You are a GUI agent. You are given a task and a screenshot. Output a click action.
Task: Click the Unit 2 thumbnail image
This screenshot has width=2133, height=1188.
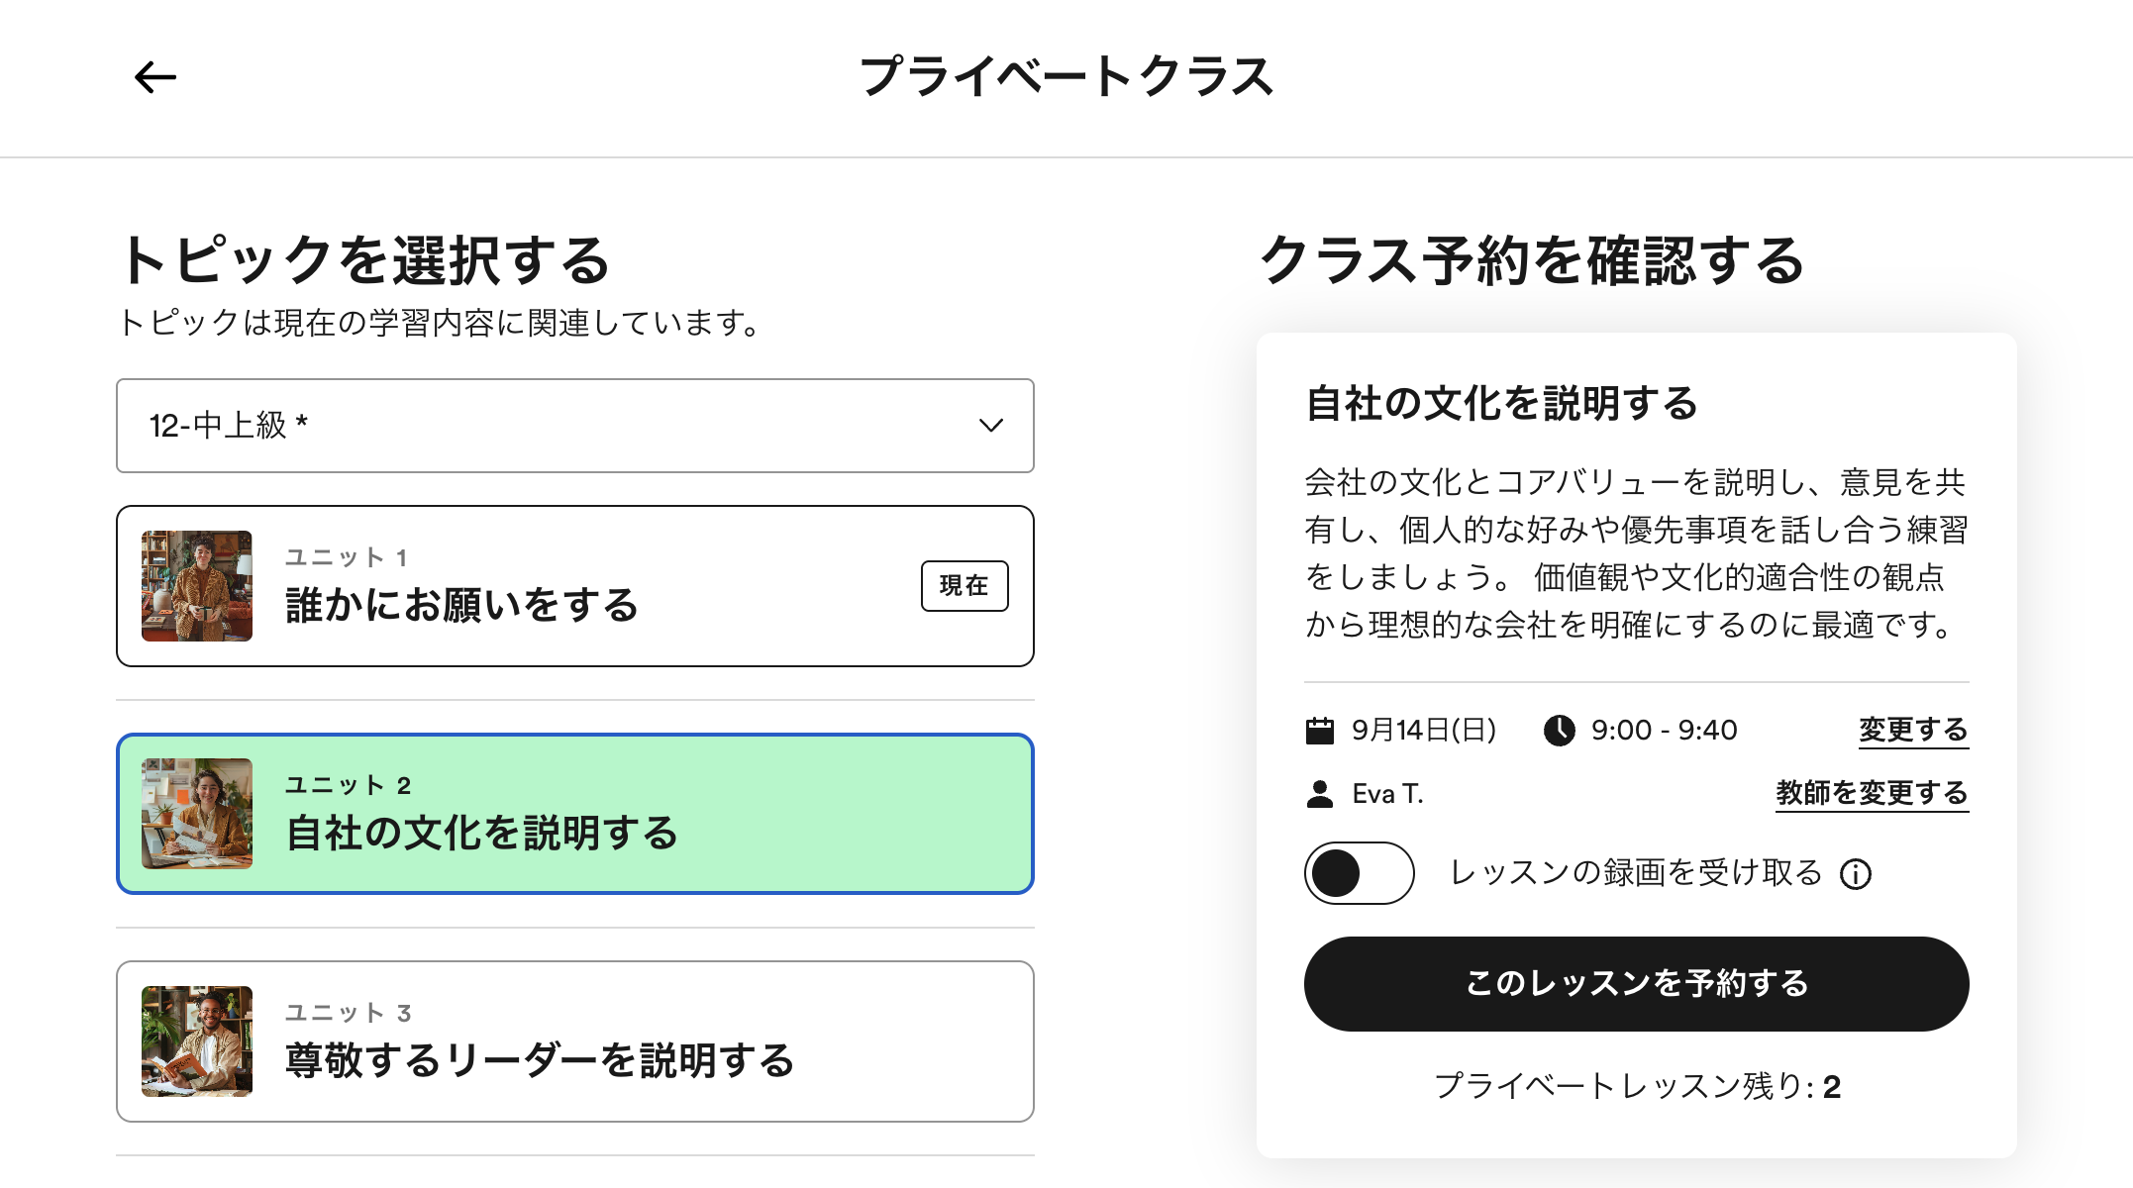(197, 814)
